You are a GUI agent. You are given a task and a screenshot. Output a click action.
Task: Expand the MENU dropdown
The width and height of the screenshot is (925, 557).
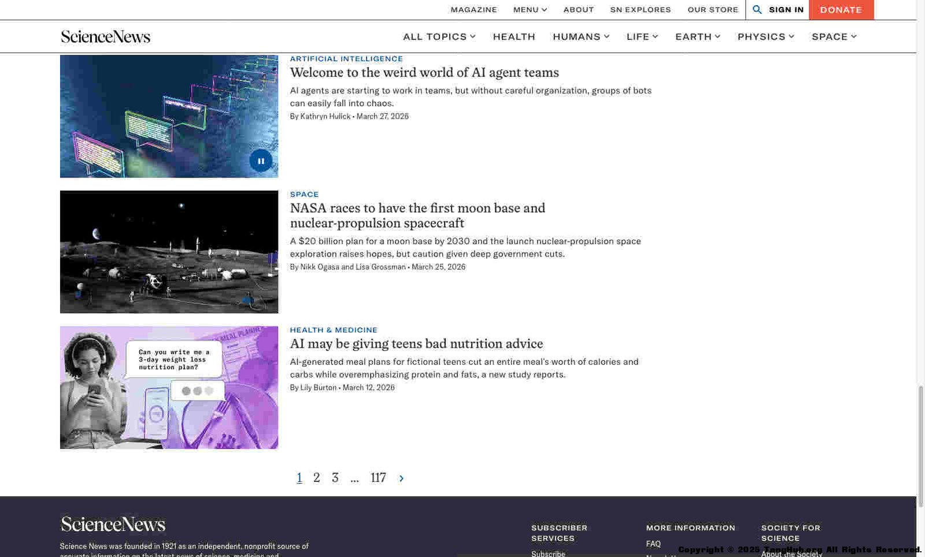530,9
